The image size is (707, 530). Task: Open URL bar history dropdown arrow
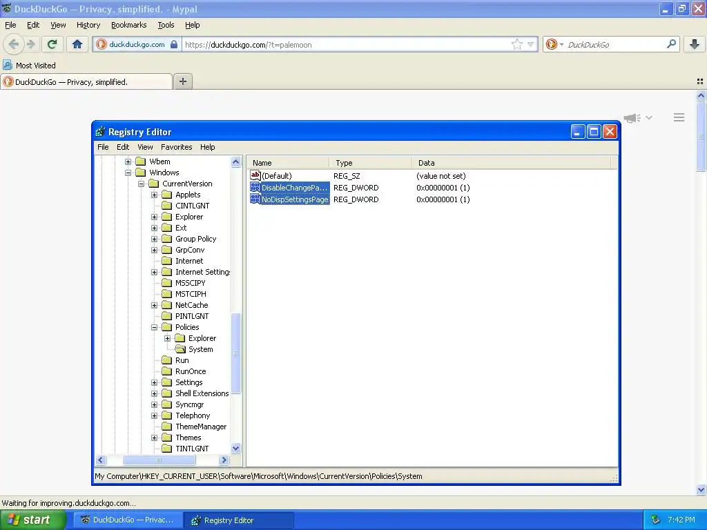(x=531, y=44)
